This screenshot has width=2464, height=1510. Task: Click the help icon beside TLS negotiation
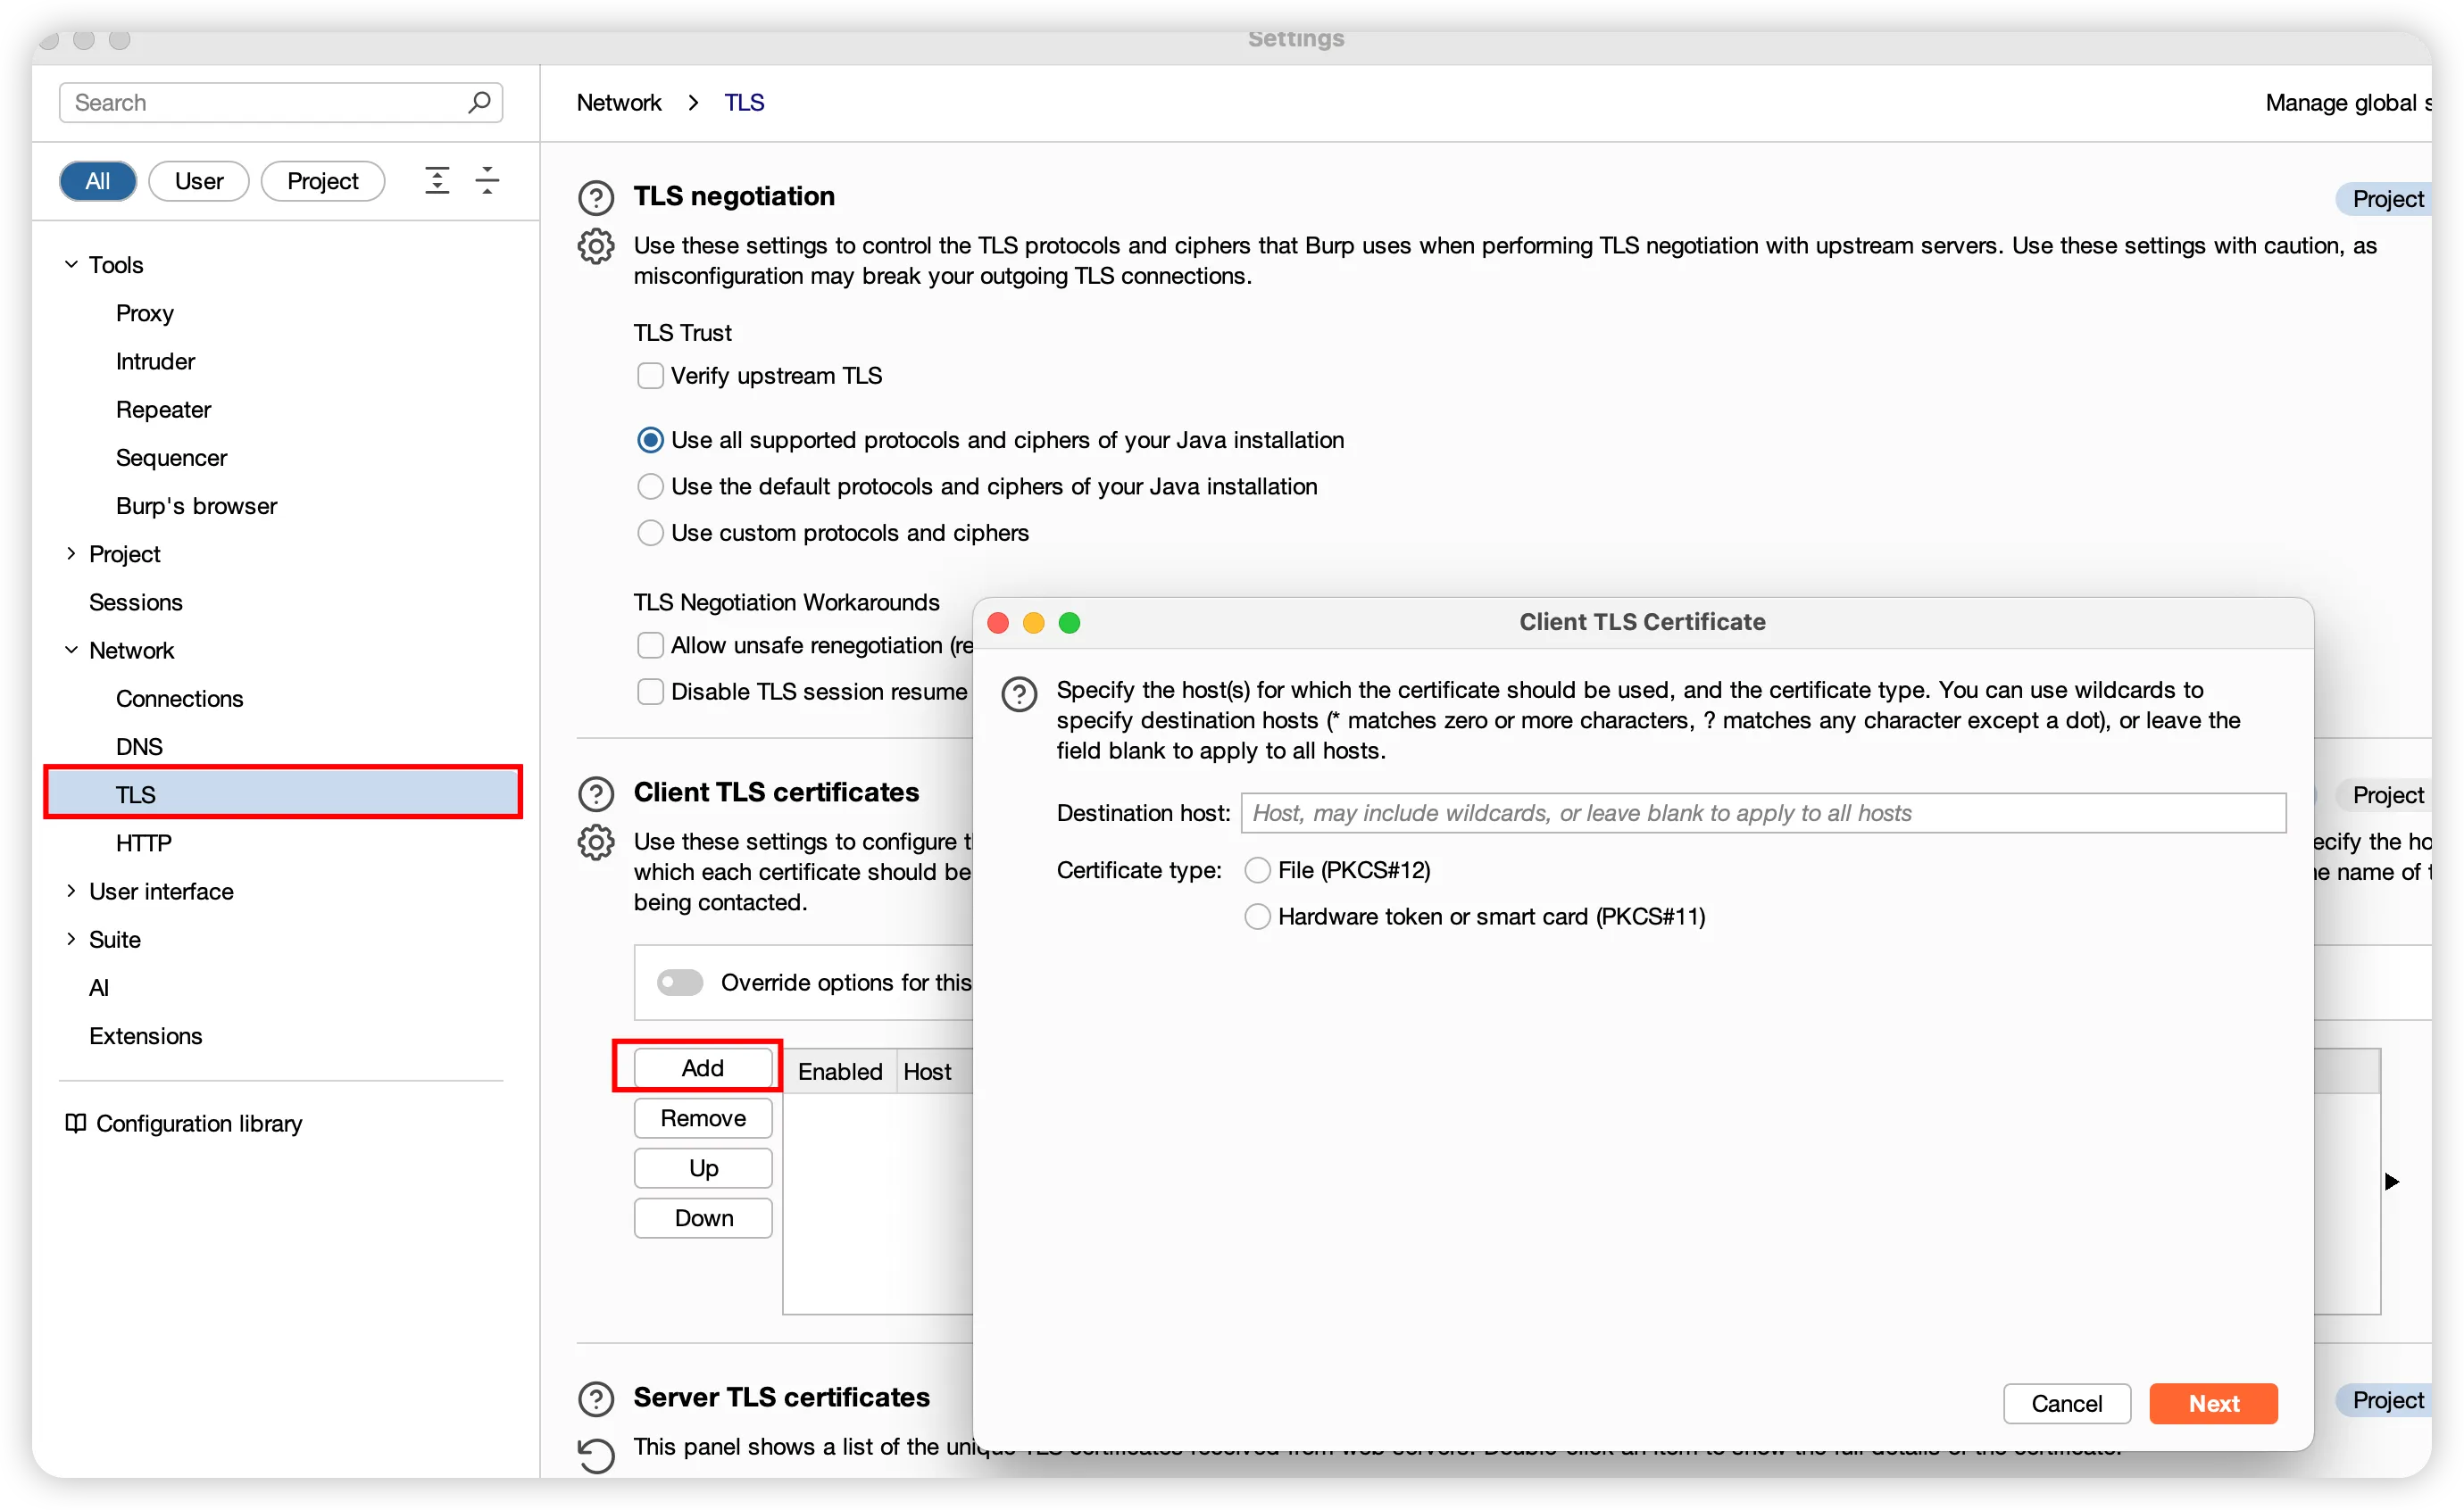pyautogui.click(x=596, y=198)
